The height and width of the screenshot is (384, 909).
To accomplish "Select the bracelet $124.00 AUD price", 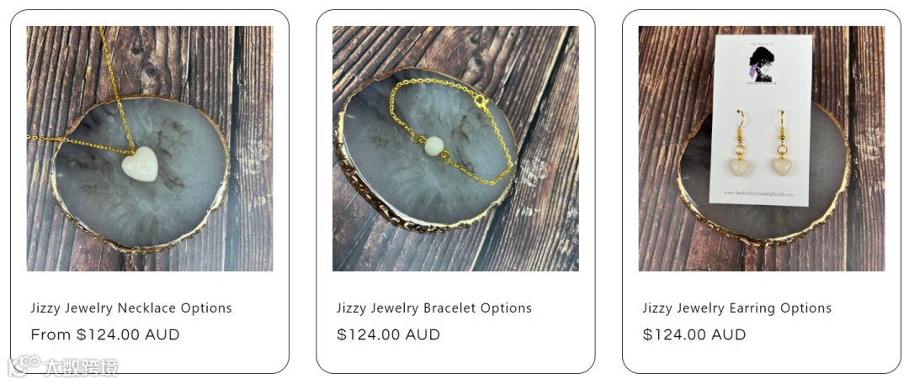I will [388, 334].
